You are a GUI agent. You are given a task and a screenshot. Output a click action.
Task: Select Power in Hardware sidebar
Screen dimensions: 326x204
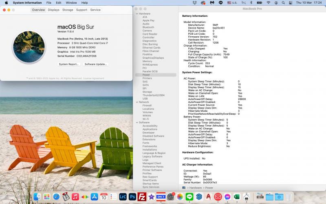click(x=156, y=75)
